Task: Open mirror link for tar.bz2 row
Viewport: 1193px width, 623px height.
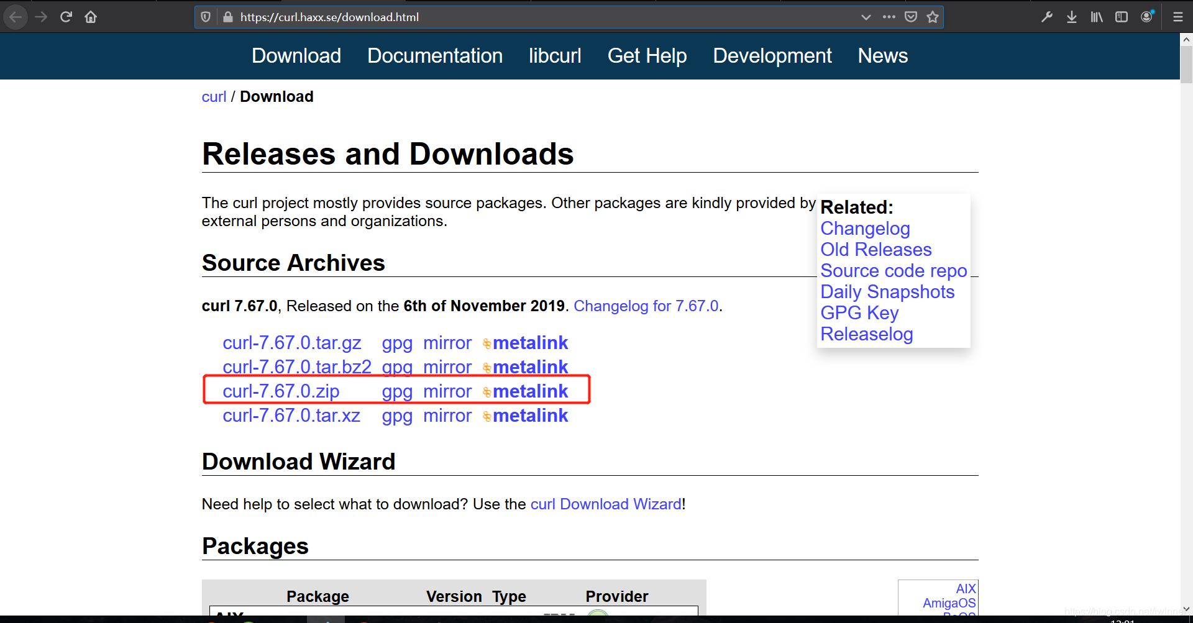Action: (447, 367)
